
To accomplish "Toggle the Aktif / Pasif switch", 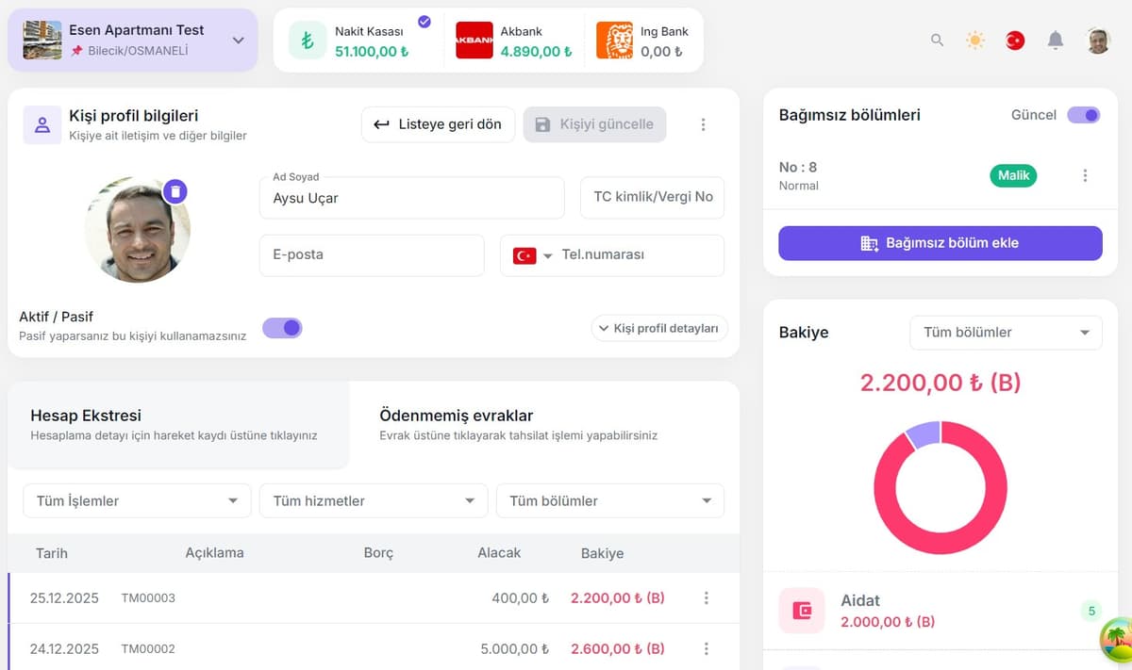I will (x=282, y=328).
